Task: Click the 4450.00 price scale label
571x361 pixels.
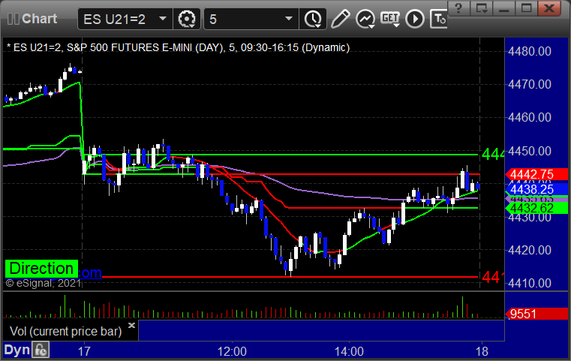Action: 530,151
